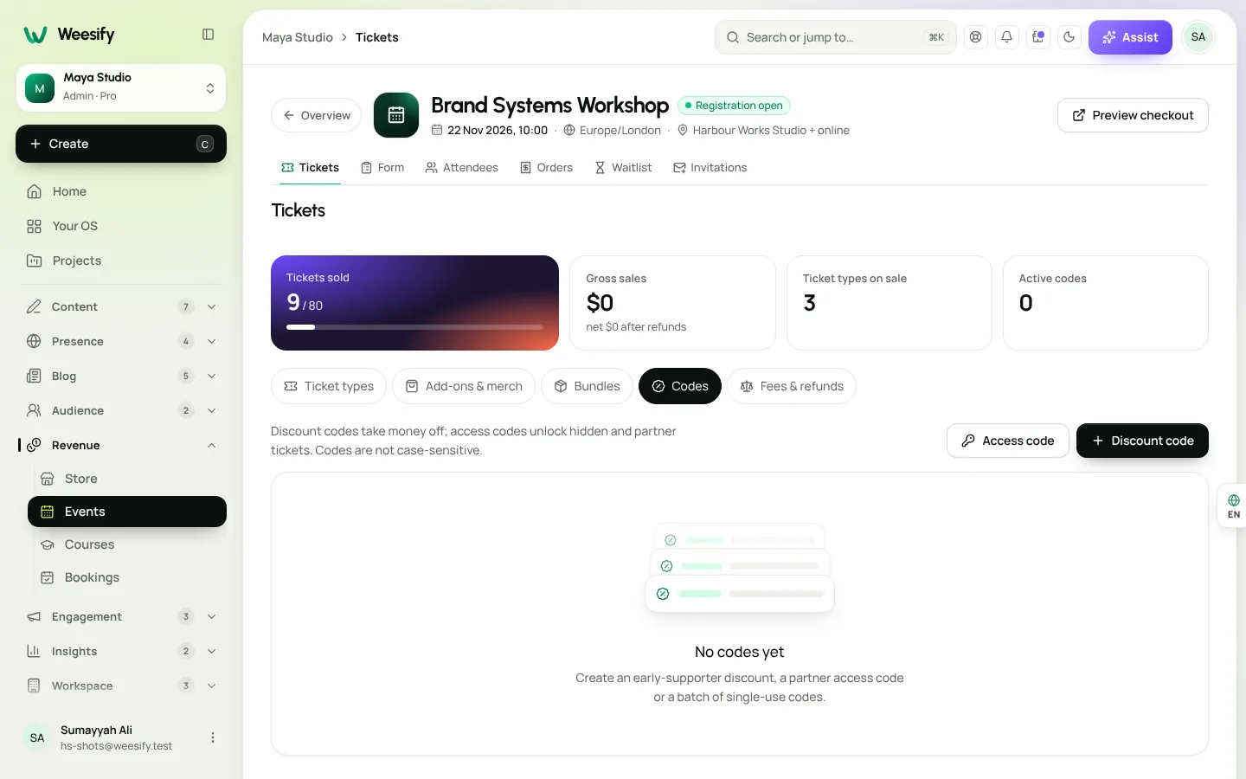Expand the Content section chevron
Screen dimensions: 1246x779
click(x=211, y=306)
